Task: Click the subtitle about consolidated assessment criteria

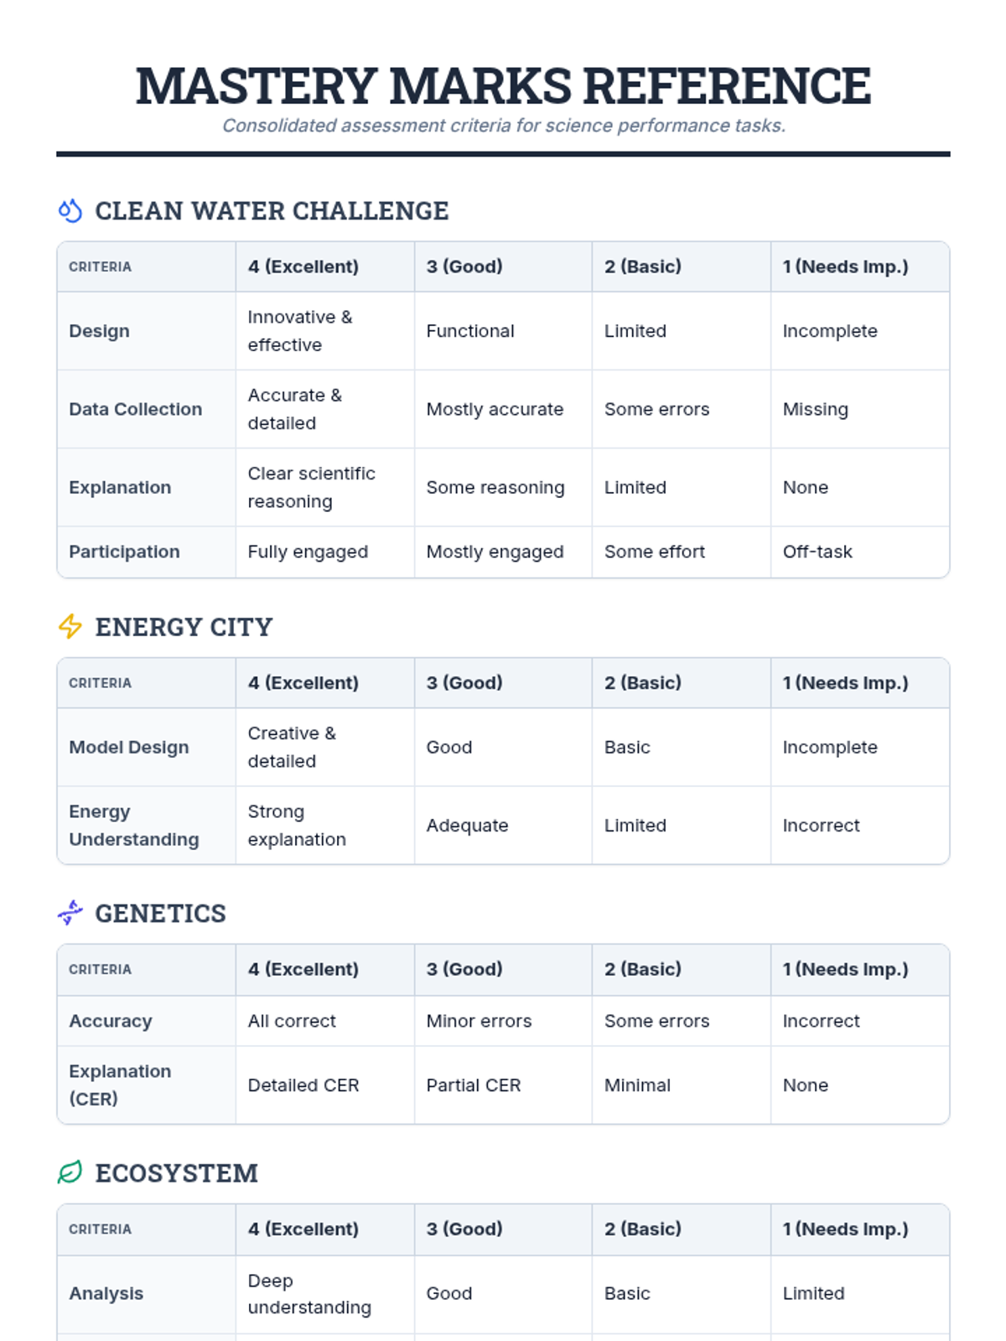Action: 503,126
